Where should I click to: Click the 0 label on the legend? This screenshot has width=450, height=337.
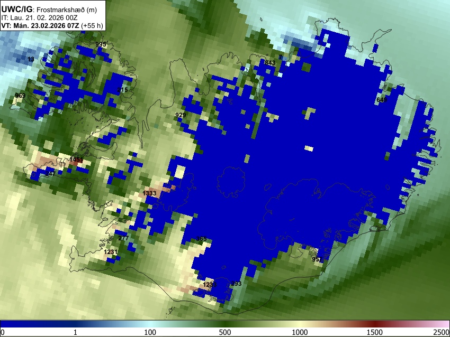3,332
